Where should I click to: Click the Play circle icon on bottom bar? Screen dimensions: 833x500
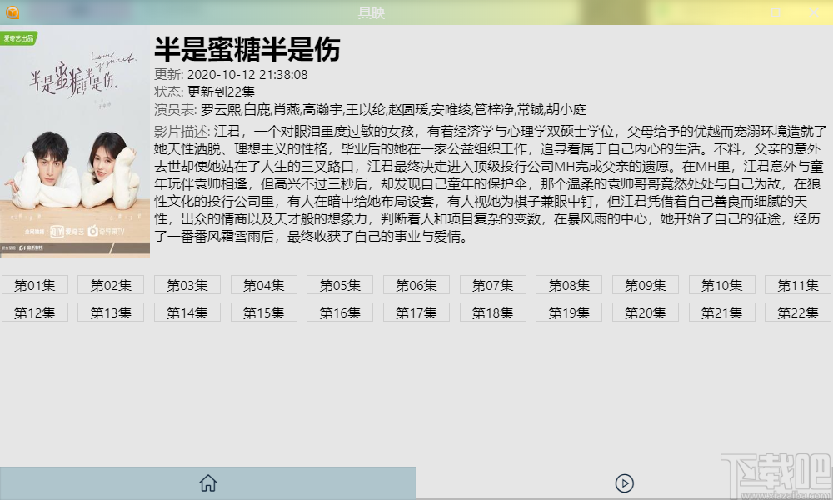624,482
